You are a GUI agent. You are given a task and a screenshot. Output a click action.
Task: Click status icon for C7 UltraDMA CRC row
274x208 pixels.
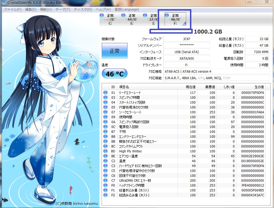[x=105, y=180]
